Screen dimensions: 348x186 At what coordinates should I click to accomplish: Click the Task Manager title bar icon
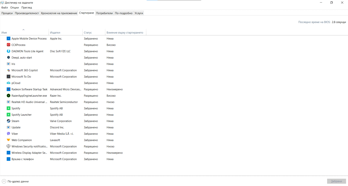click(3, 3)
